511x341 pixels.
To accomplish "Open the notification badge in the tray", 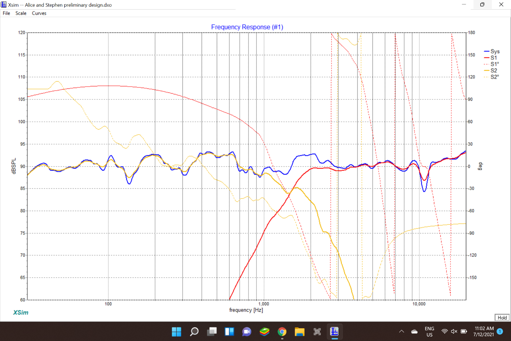I will pos(499,331).
